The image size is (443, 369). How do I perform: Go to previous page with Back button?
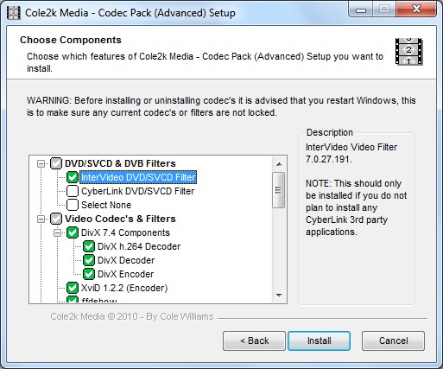[254, 340]
